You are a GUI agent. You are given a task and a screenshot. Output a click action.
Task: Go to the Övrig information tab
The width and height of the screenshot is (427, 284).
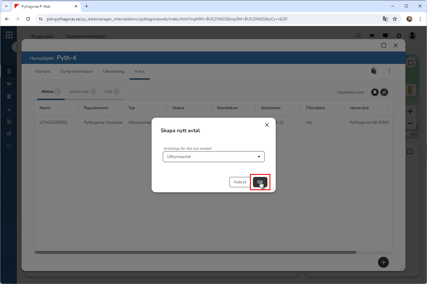click(x=77, y=72)
